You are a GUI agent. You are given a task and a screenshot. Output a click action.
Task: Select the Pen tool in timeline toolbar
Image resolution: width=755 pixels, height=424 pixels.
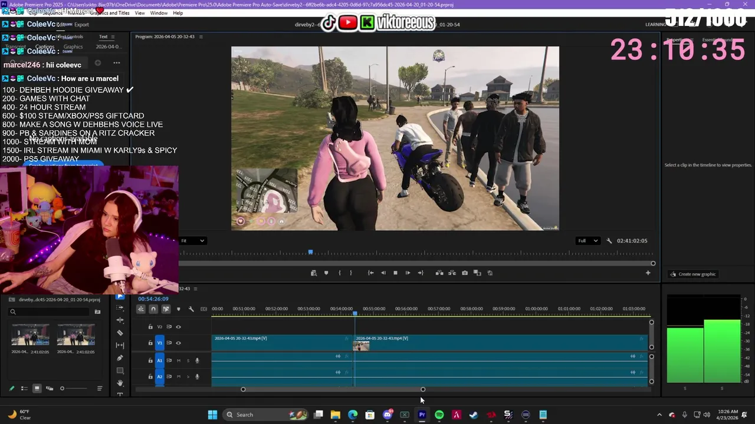coord(120,357)
